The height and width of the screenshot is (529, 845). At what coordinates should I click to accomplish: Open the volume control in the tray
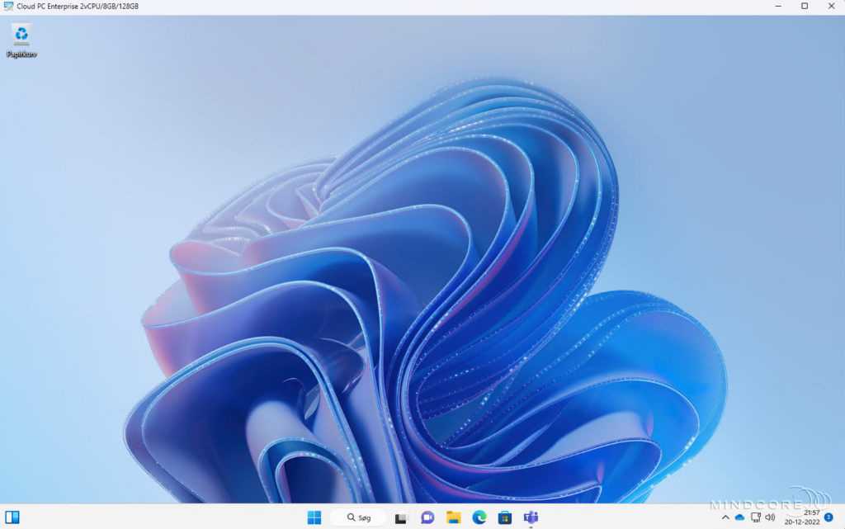pos(770,518)
